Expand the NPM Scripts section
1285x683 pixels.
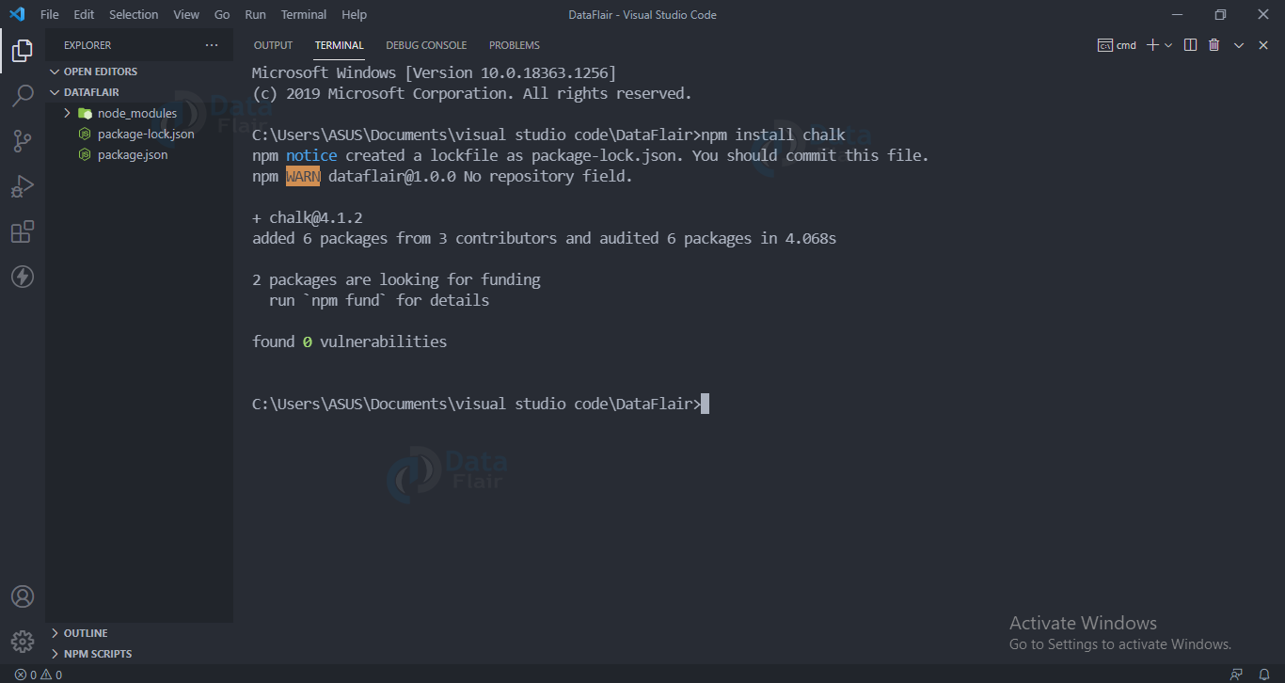pyautogui.click(x=139, y=654)
